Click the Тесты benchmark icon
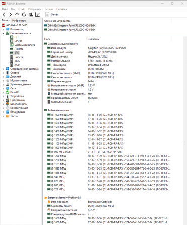This screenshot has height=225, width=187. coord(7,116)
